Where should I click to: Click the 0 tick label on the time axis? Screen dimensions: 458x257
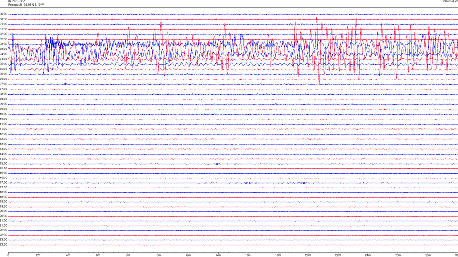pyautogui.click(x=8, y=255)
